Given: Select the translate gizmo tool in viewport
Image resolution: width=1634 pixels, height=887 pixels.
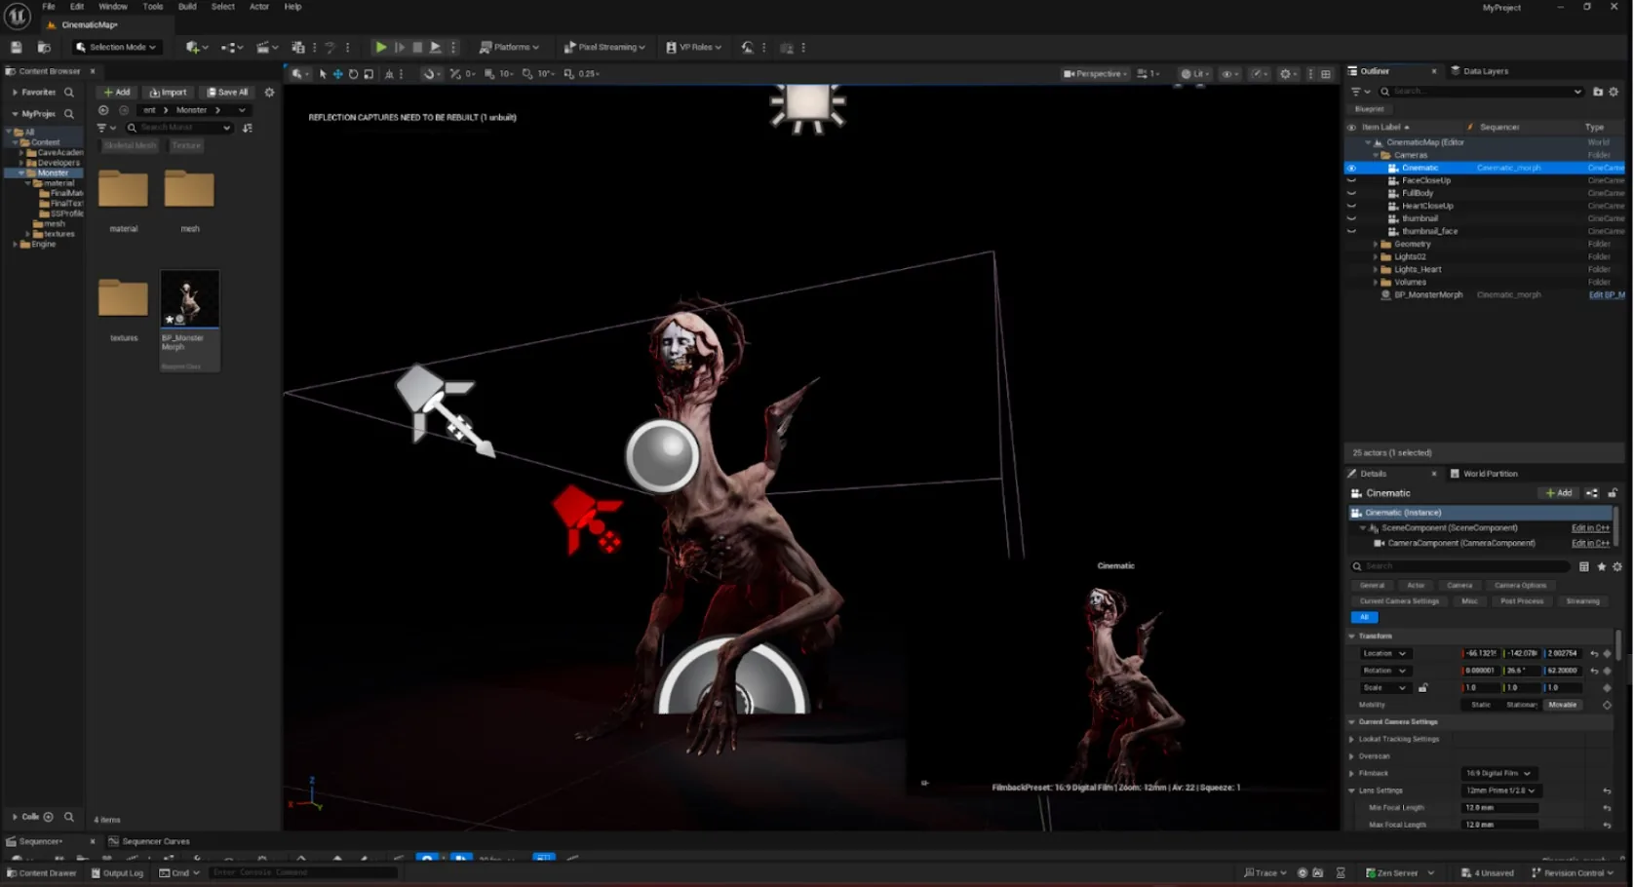Looking at the screenshot, I should (337, 74).
